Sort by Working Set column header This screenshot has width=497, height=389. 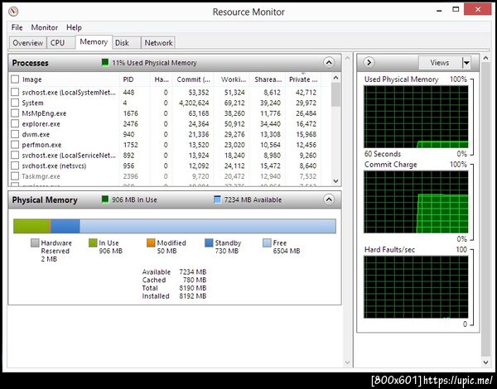232,79
